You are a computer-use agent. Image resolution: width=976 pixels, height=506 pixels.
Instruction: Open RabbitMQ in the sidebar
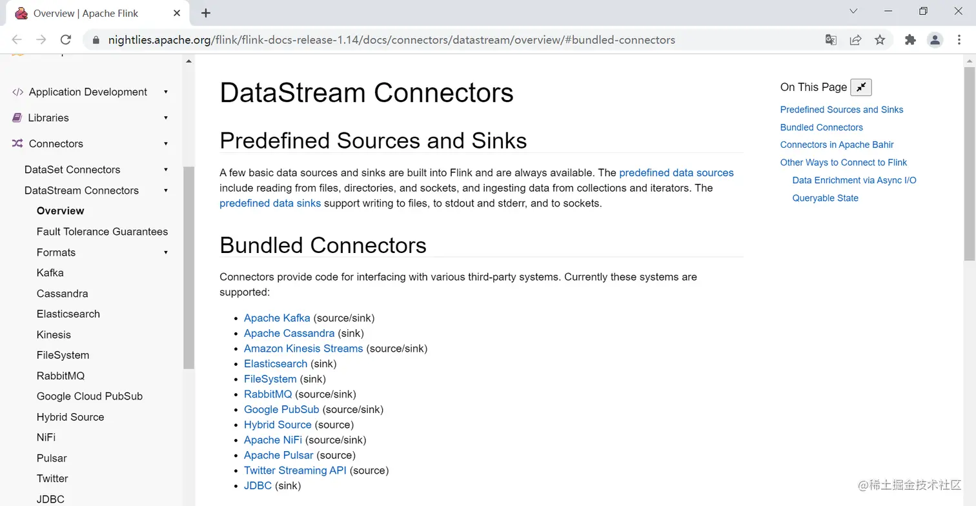61,376
